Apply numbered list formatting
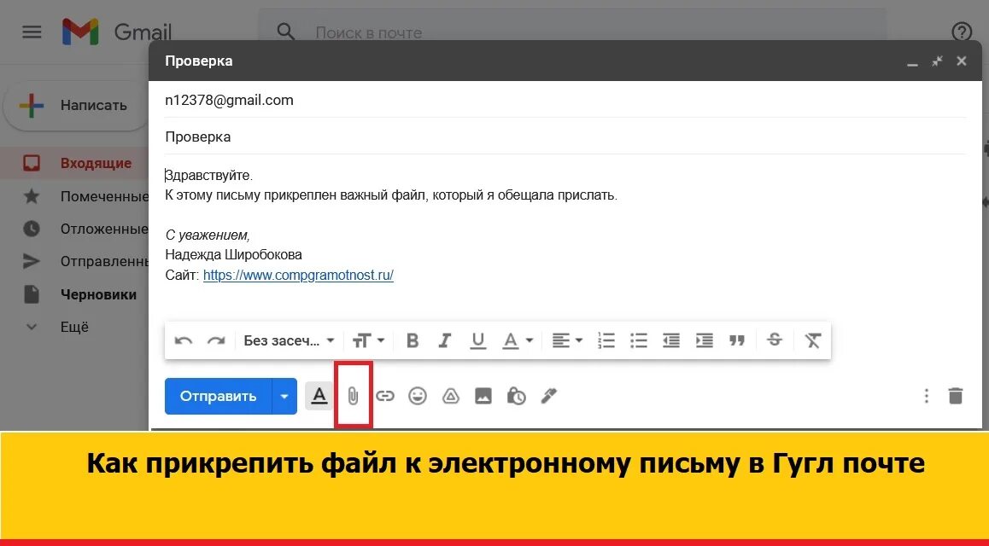Screen dimensions: 989x546 pyautogui.click(x=606, y=340)
